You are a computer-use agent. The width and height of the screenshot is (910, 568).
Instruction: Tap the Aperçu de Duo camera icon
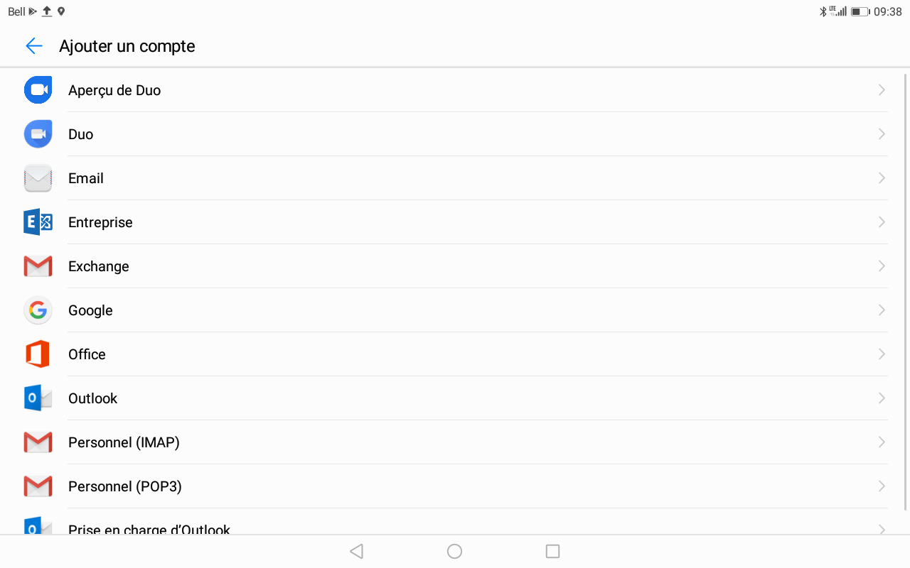click(38, 90)
